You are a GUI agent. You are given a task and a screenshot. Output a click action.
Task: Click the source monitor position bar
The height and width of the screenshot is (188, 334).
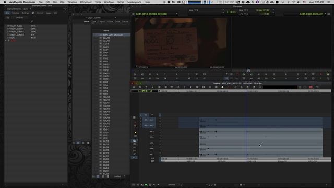click(181, 70)
